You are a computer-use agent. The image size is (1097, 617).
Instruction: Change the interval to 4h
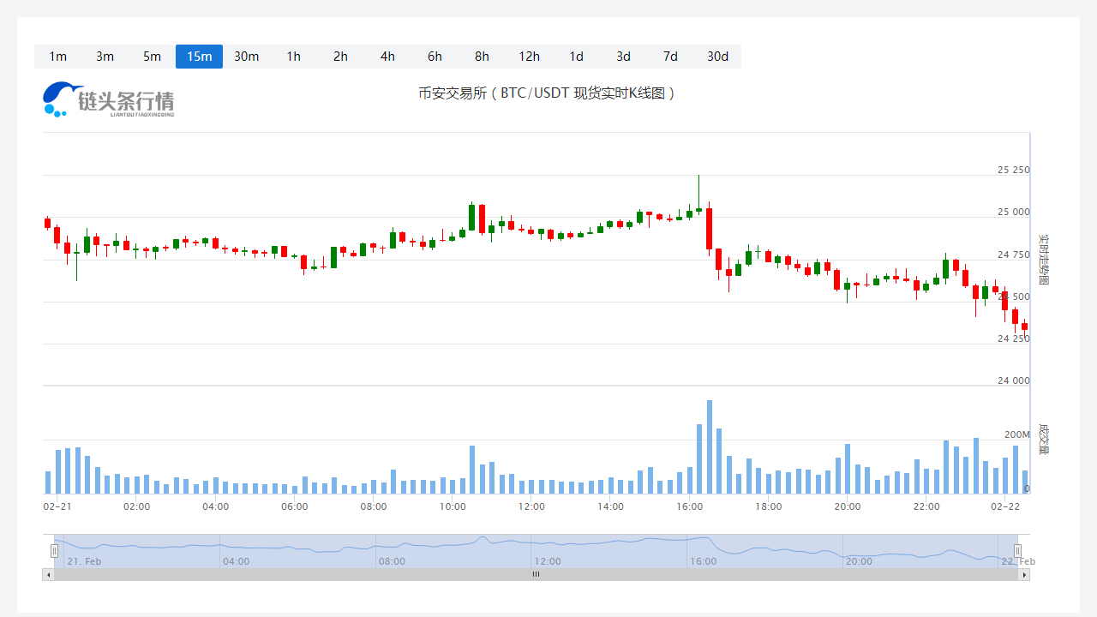coord(387,57)
